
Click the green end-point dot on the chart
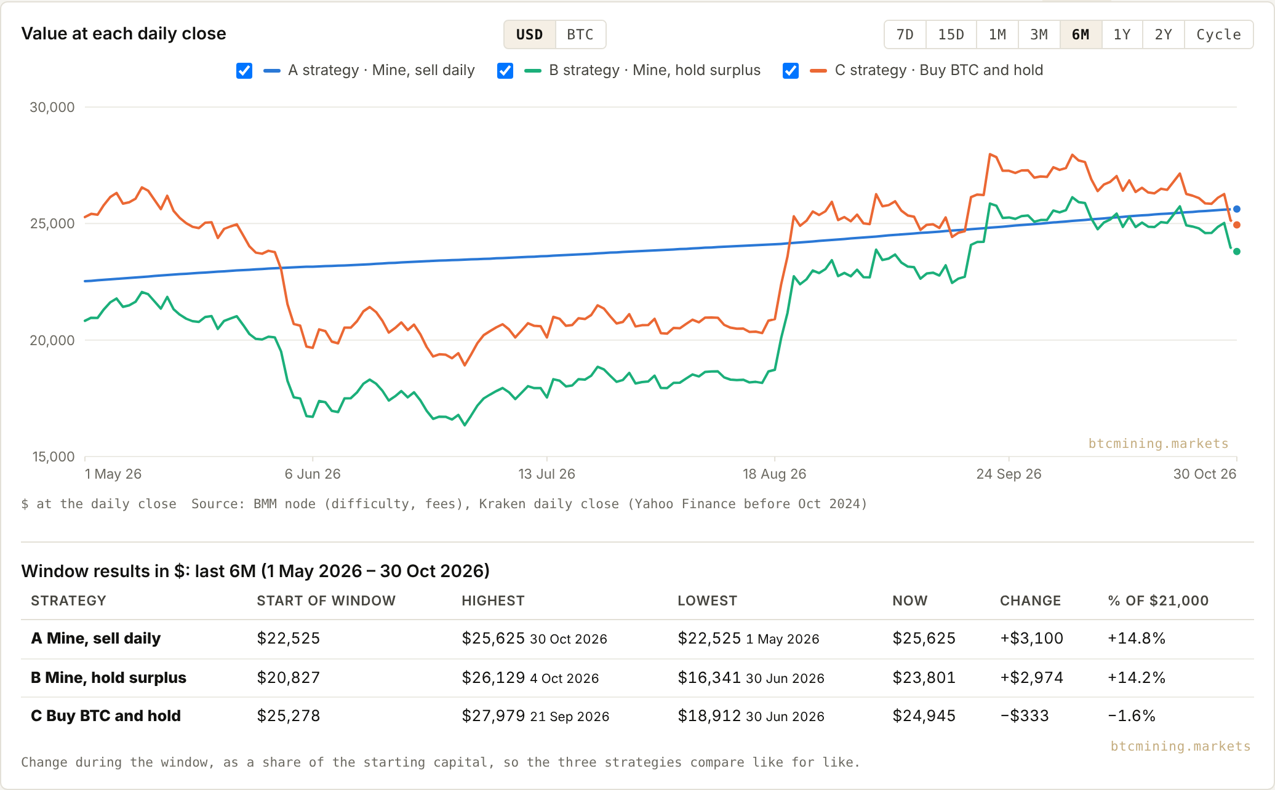click(1237, 252)
